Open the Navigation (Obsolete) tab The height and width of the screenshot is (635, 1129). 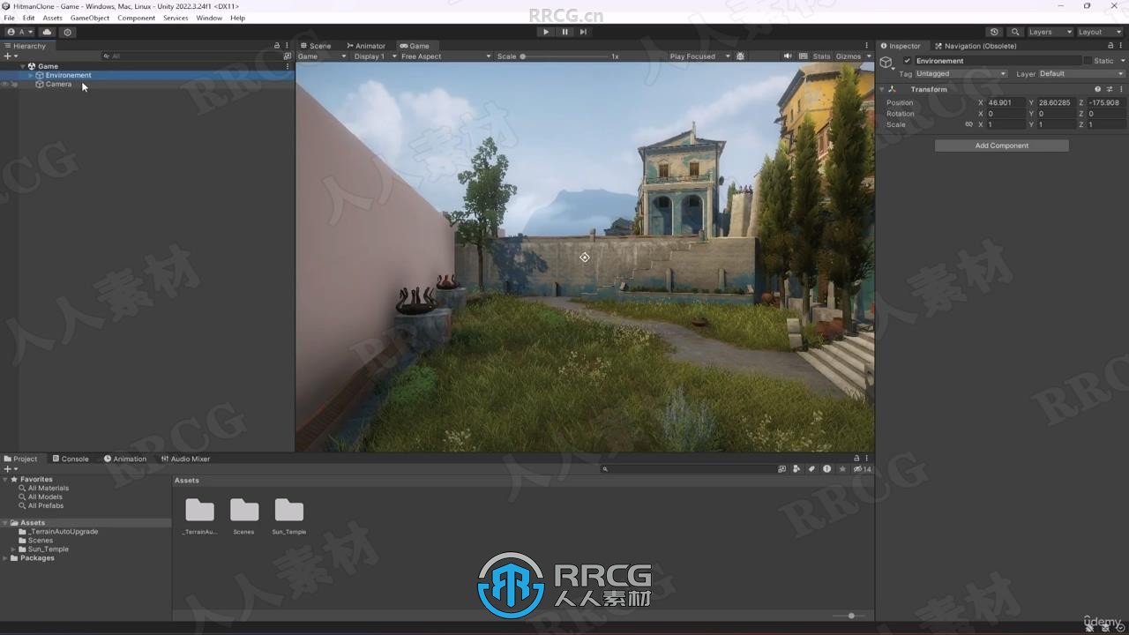click(x=976, y=46)
